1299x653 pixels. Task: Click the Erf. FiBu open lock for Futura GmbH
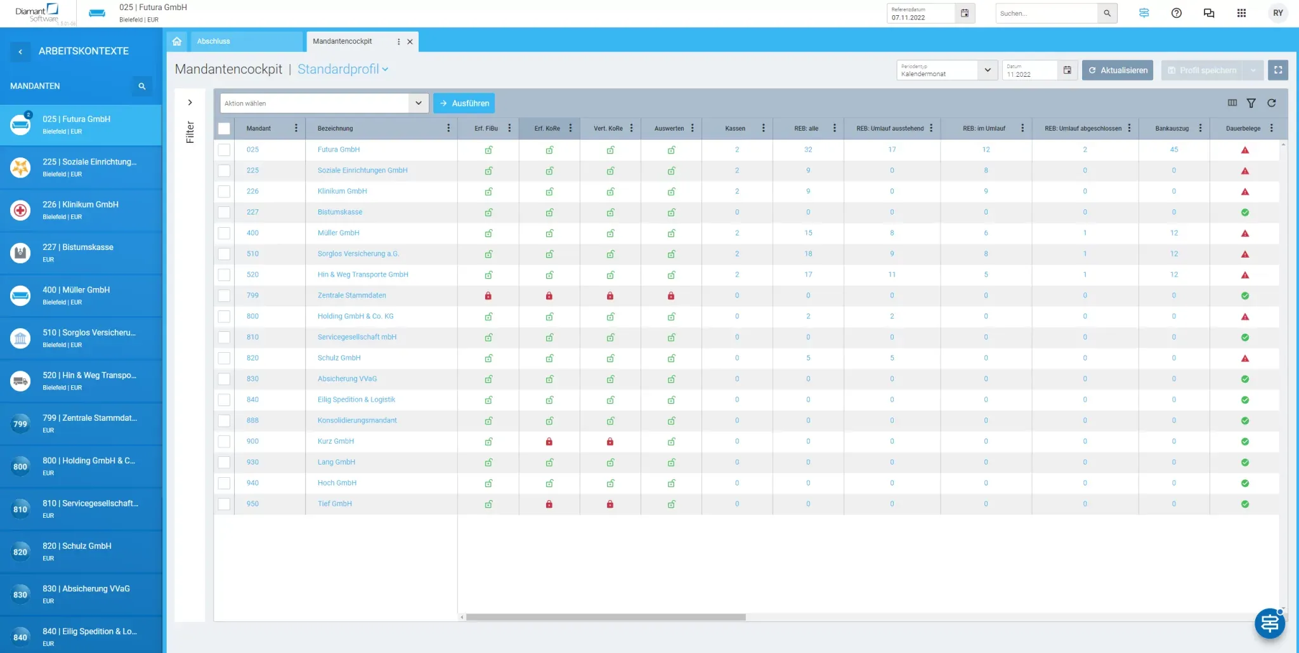pyautogui.click(x=488, y=150)
